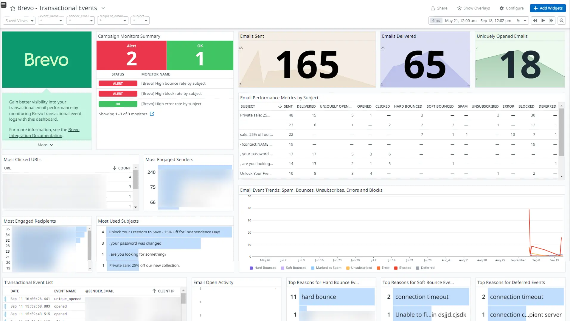Image resolution: width=570 pixels, height=321 pixels.
Task: Rewind the time range with double-left arrows
Action: point(535,21)
